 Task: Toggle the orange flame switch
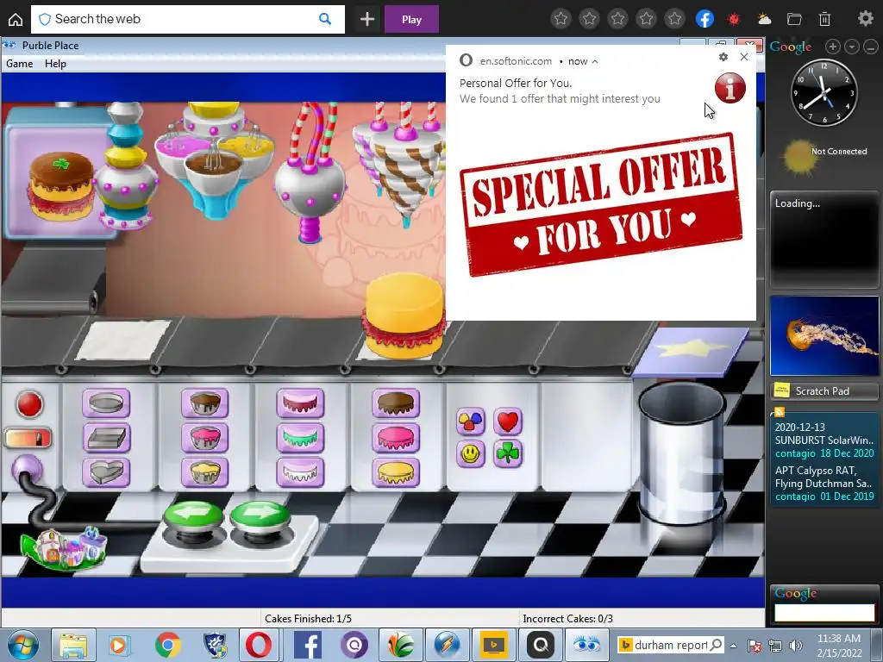pyautogui.click(x=28, y=438)
